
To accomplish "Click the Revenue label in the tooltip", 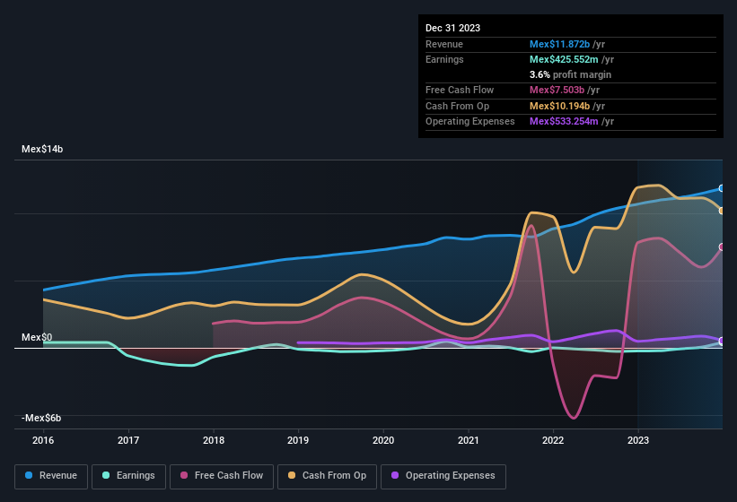I will (x=444, y=44).
